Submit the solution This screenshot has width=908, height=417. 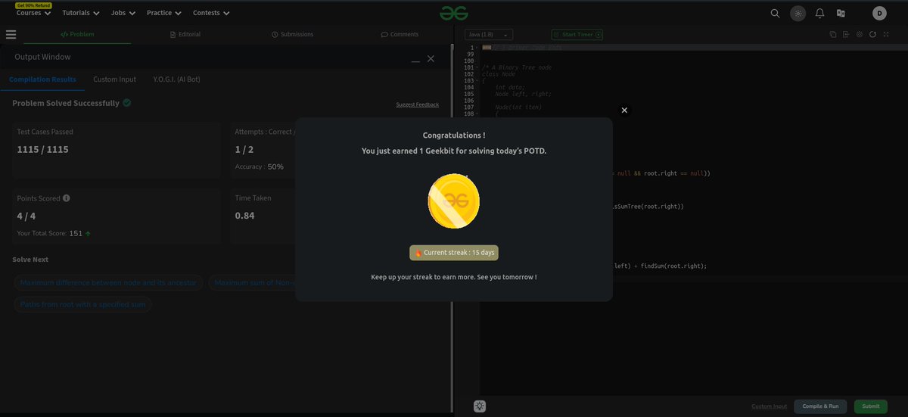pos(871,406)
